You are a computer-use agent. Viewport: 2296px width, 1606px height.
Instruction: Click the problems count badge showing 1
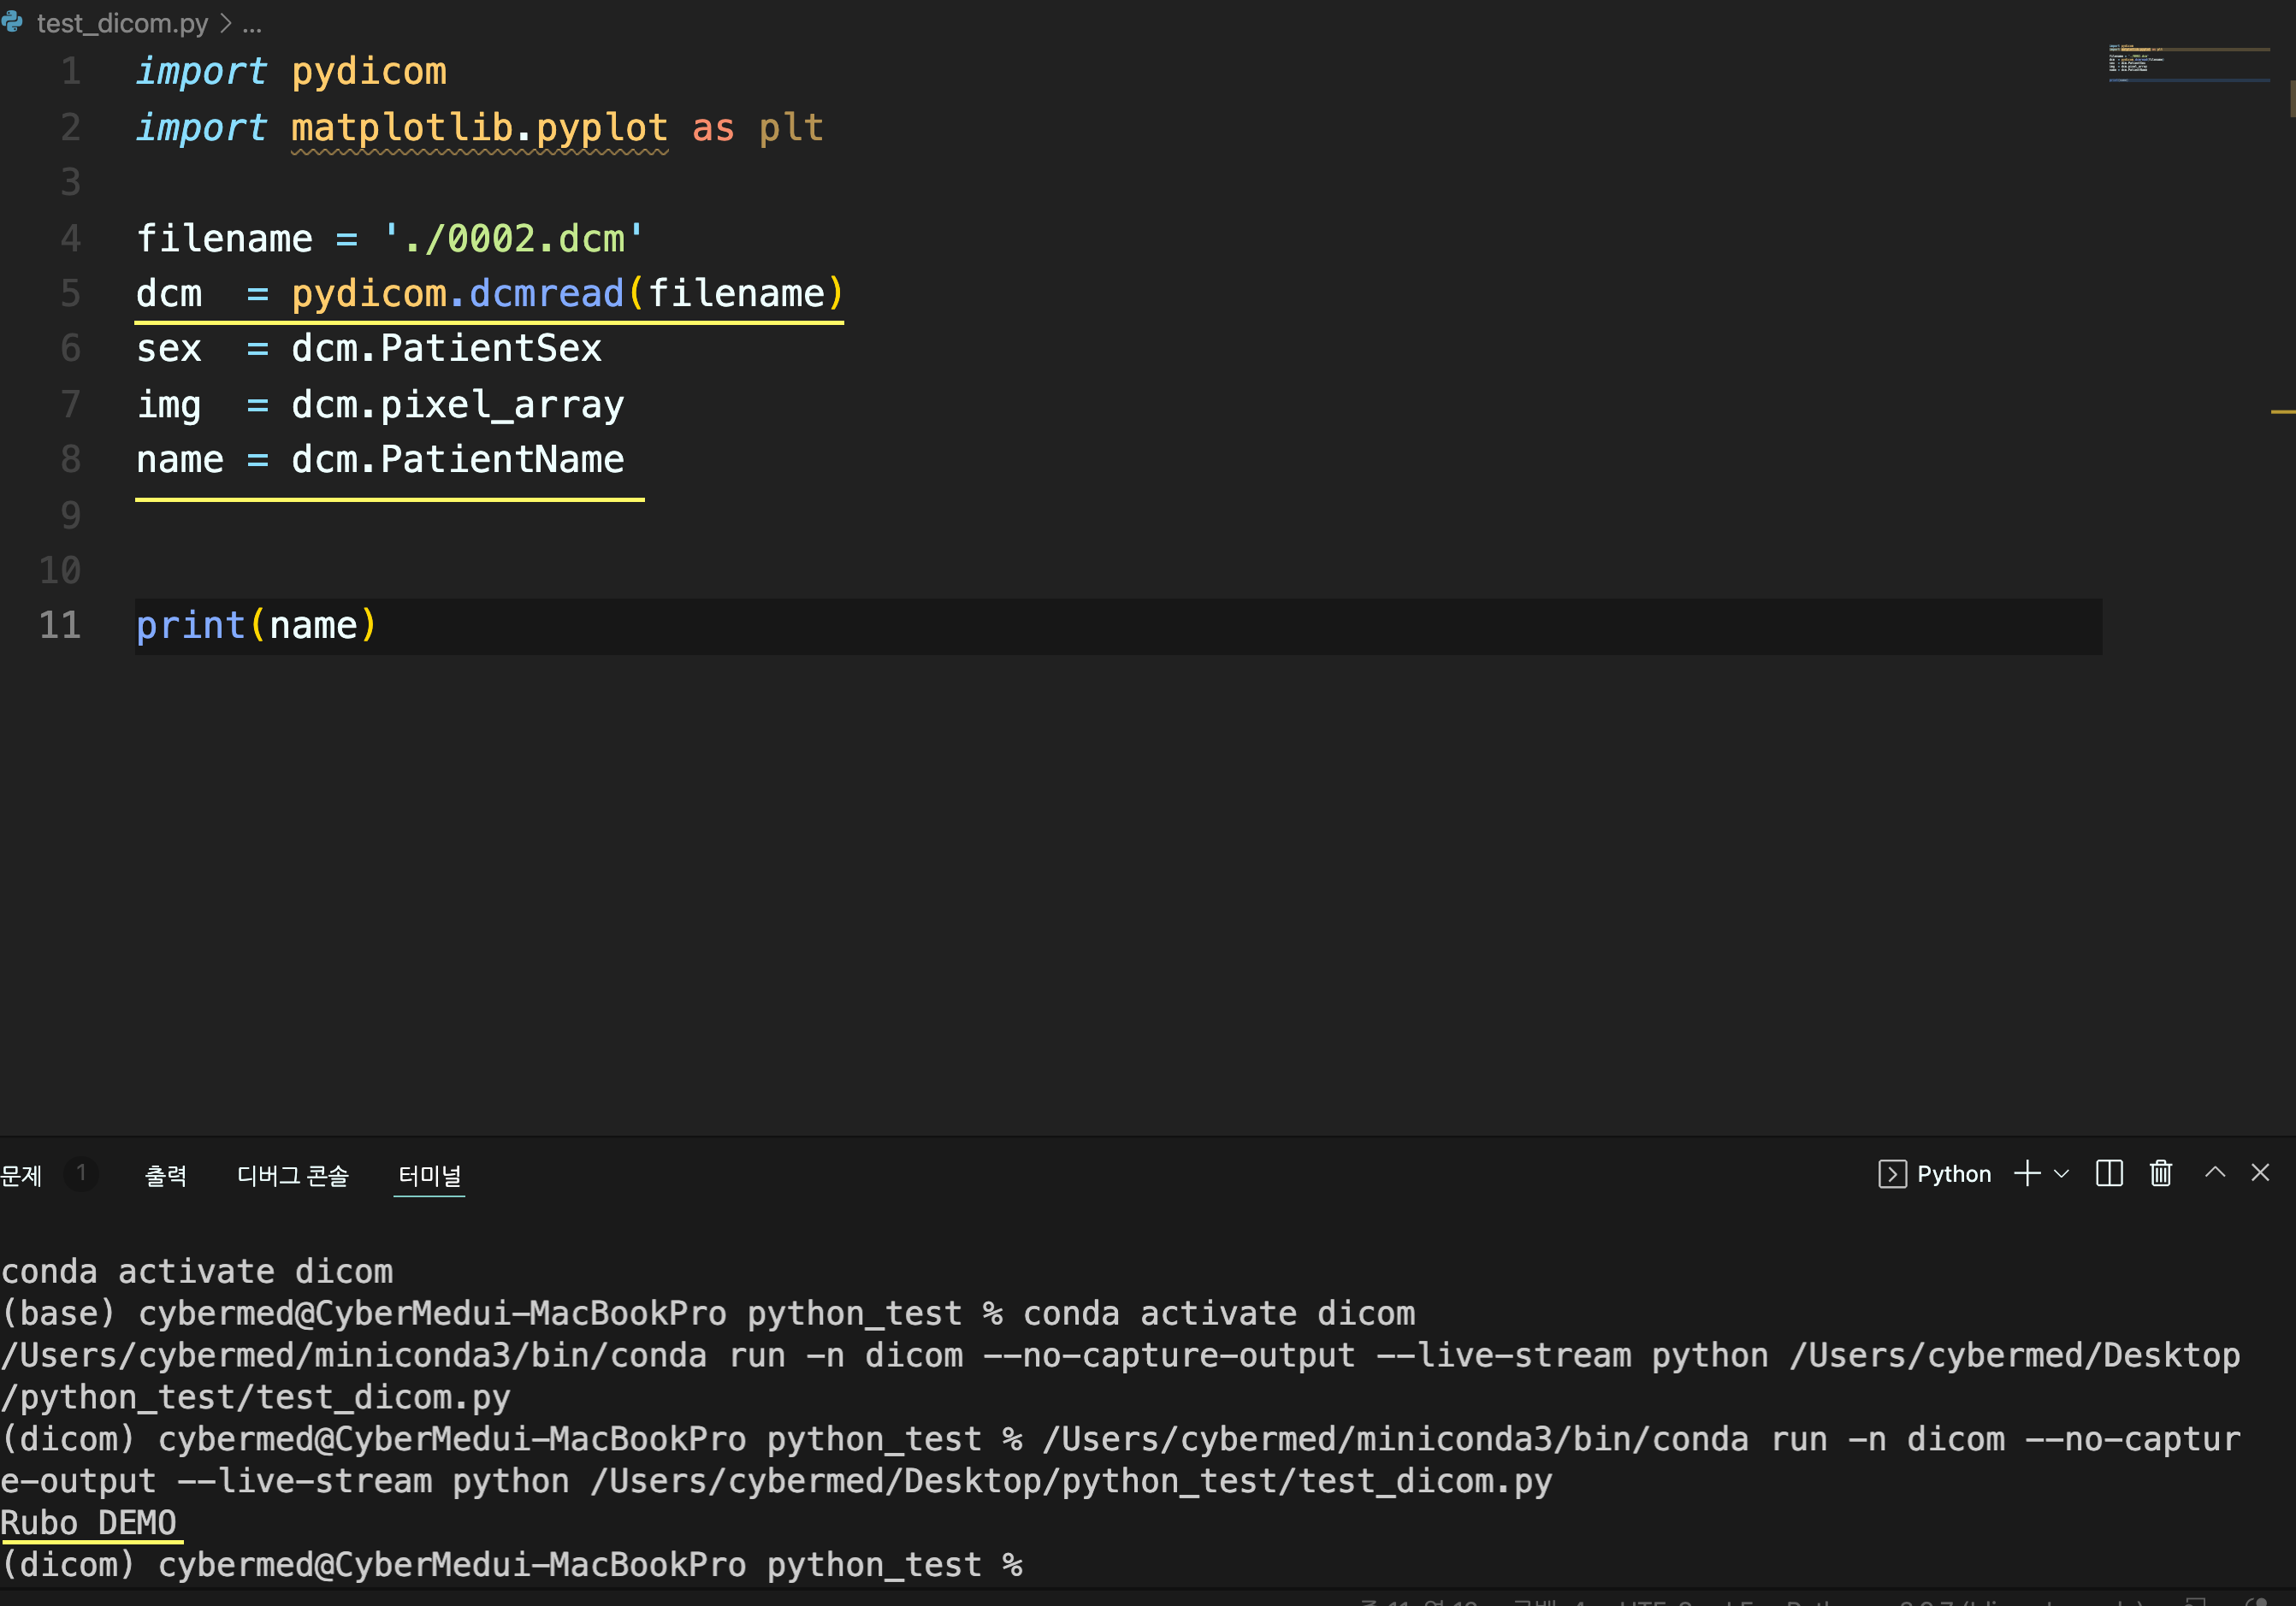(x=81, y=1173)
